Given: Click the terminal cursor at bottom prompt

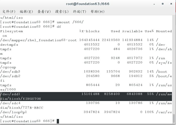Looking at the screenshot, I should click(x=58, y=121).
